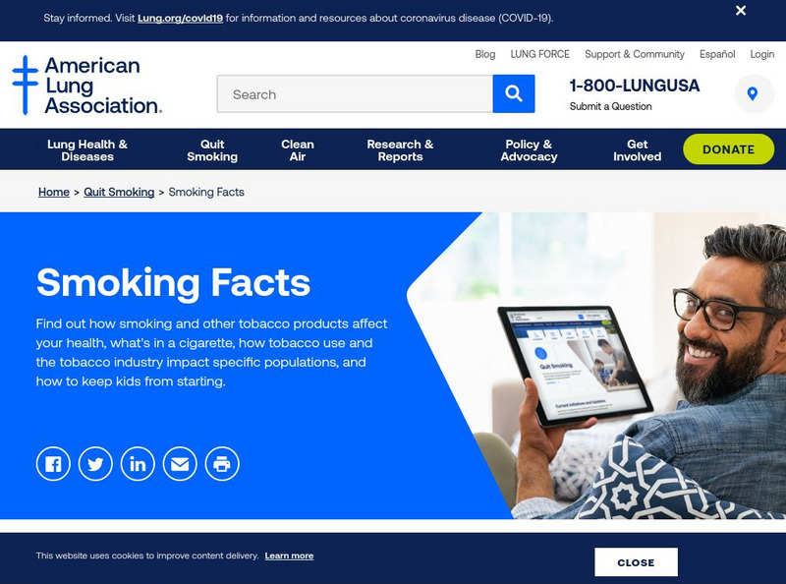Share page via LinkedIn icon
Viewport: 786px width, 584px height.
click(138, 464)
